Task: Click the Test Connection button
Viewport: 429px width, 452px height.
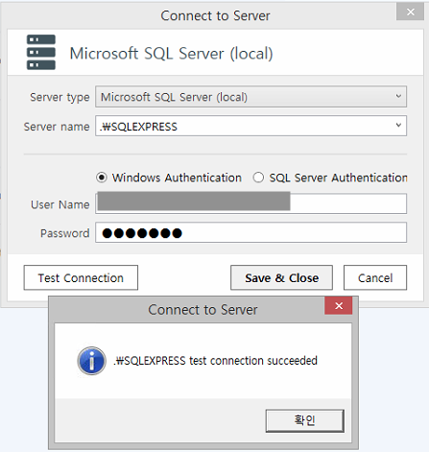Action: (x=81, y=277)
